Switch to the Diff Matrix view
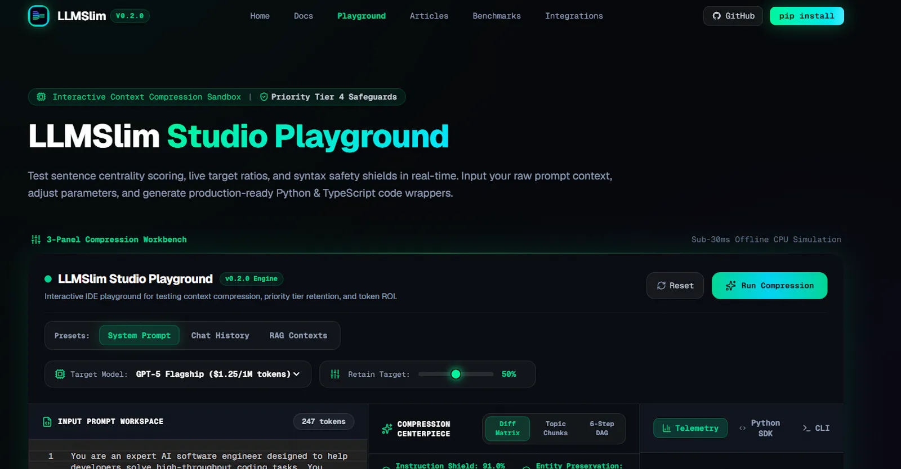 [507, 429]
